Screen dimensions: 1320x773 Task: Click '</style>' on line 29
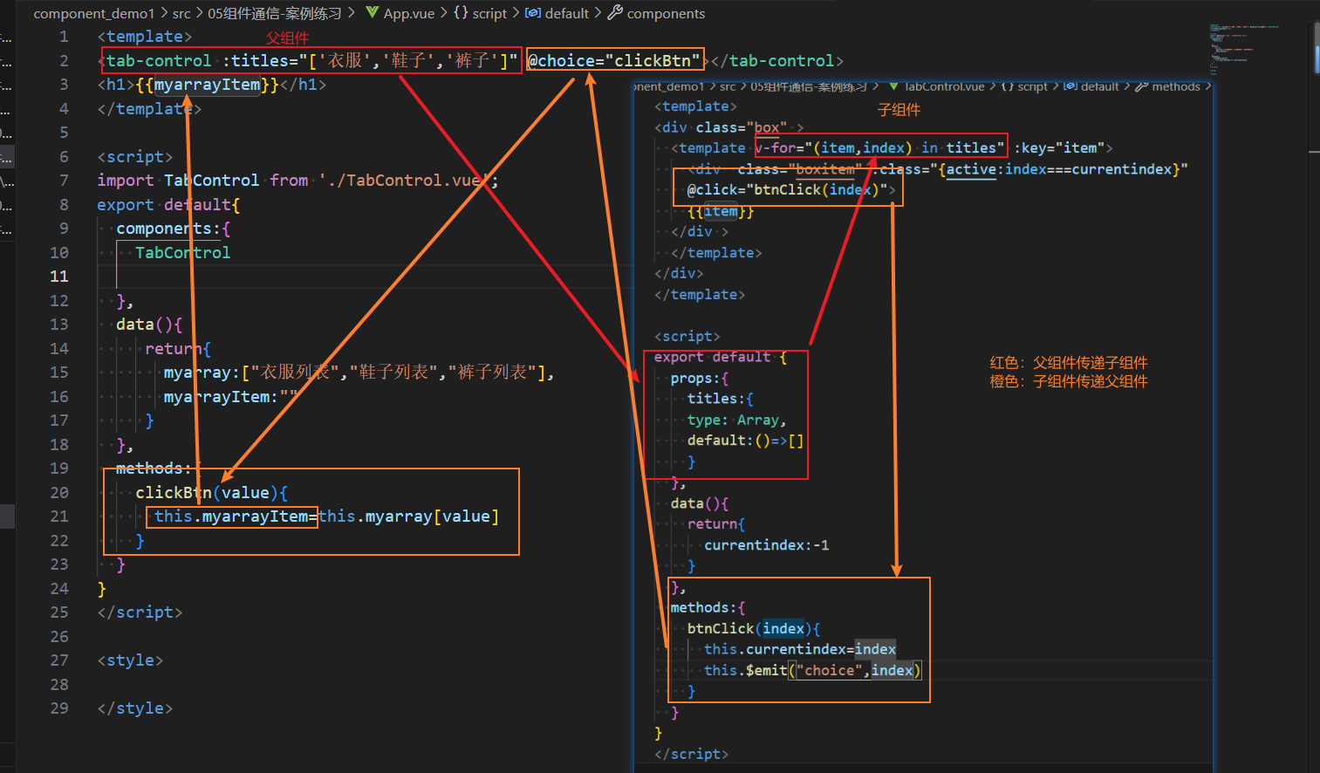[135, 708]
